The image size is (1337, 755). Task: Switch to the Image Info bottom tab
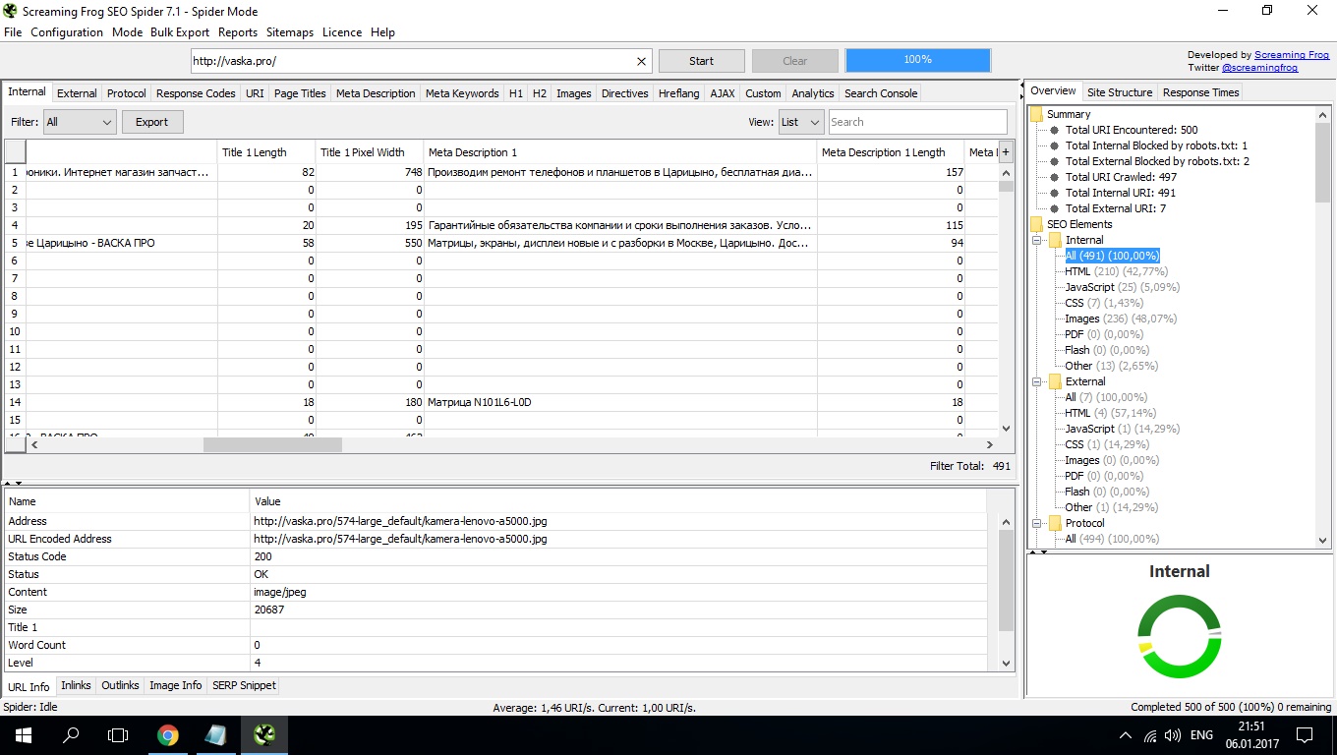(176, 685)
